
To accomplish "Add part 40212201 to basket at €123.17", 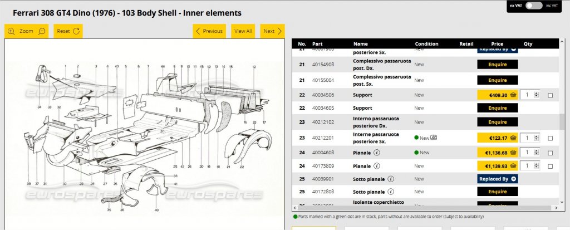I will 497,138.
